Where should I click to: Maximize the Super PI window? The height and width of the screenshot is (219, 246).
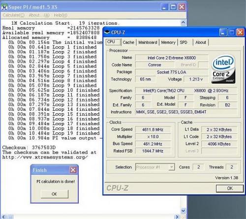coord(173,7)
